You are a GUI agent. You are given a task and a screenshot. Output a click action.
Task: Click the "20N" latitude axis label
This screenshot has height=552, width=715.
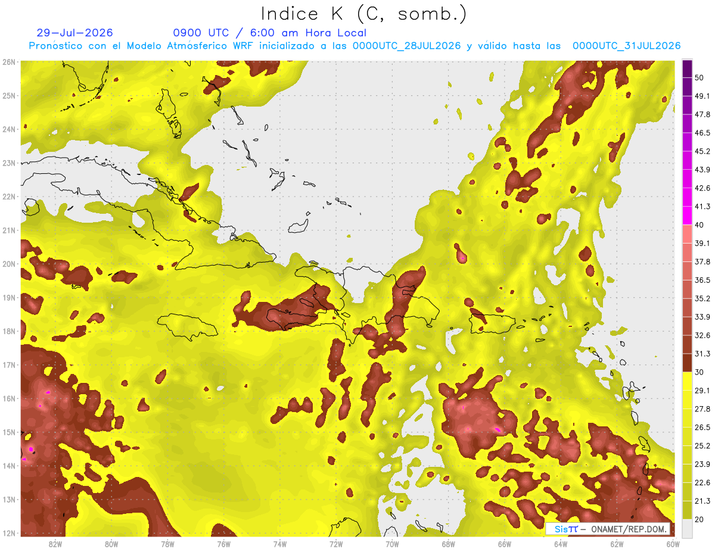[x=9, y=264]
